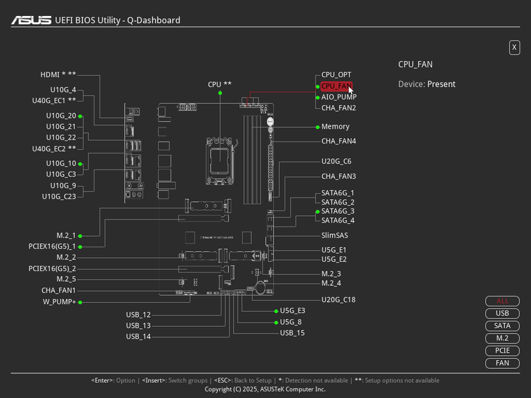Select the USB_15 header label
This screenshot has height=398, width=531.
pyautogui.click(x=292, y=334)
